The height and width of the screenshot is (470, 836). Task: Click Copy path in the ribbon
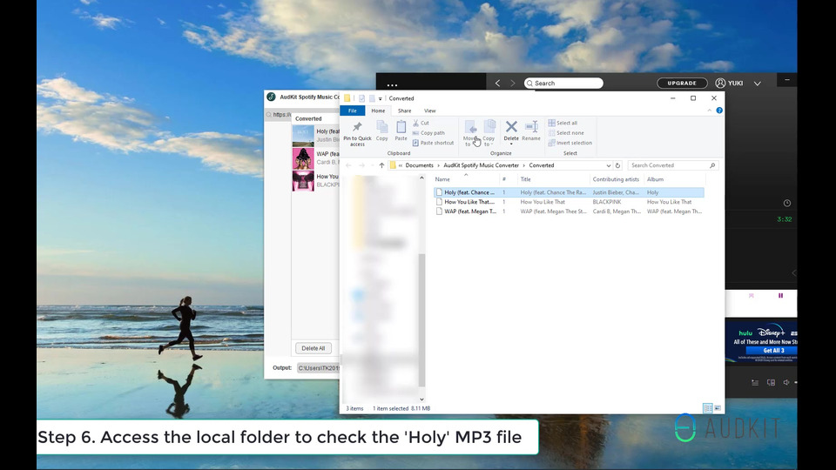point(428,133)
